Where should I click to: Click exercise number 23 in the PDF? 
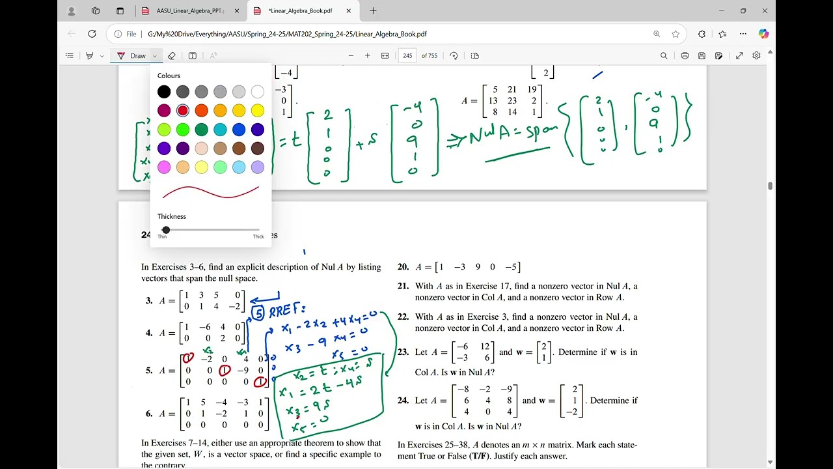[403, 352]
